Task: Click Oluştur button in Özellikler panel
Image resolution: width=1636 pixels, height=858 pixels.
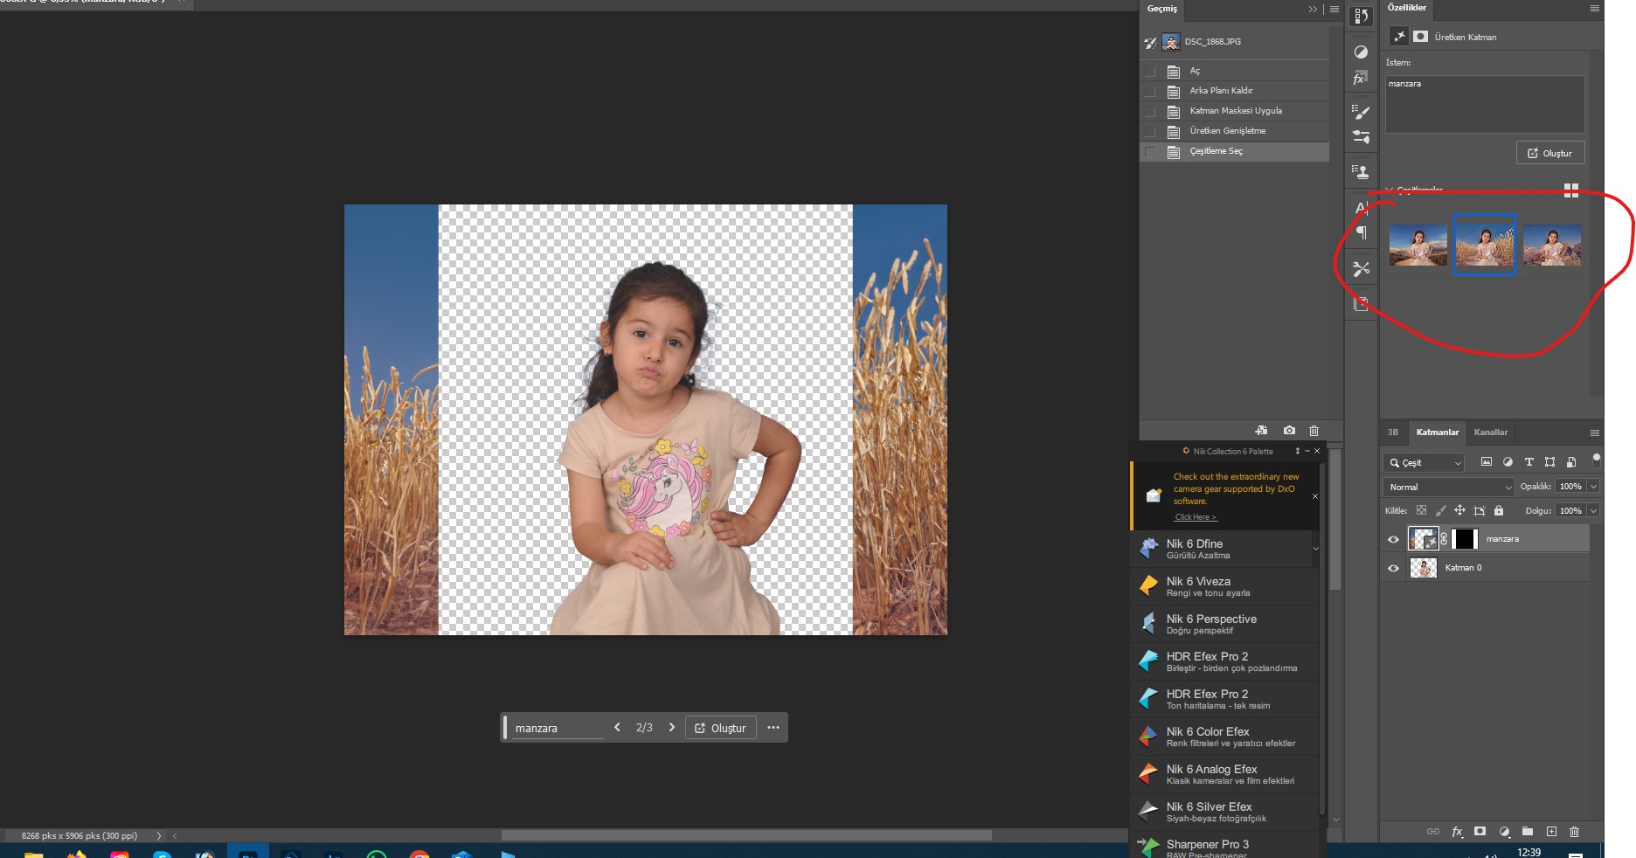Action: click(1549, 153)
